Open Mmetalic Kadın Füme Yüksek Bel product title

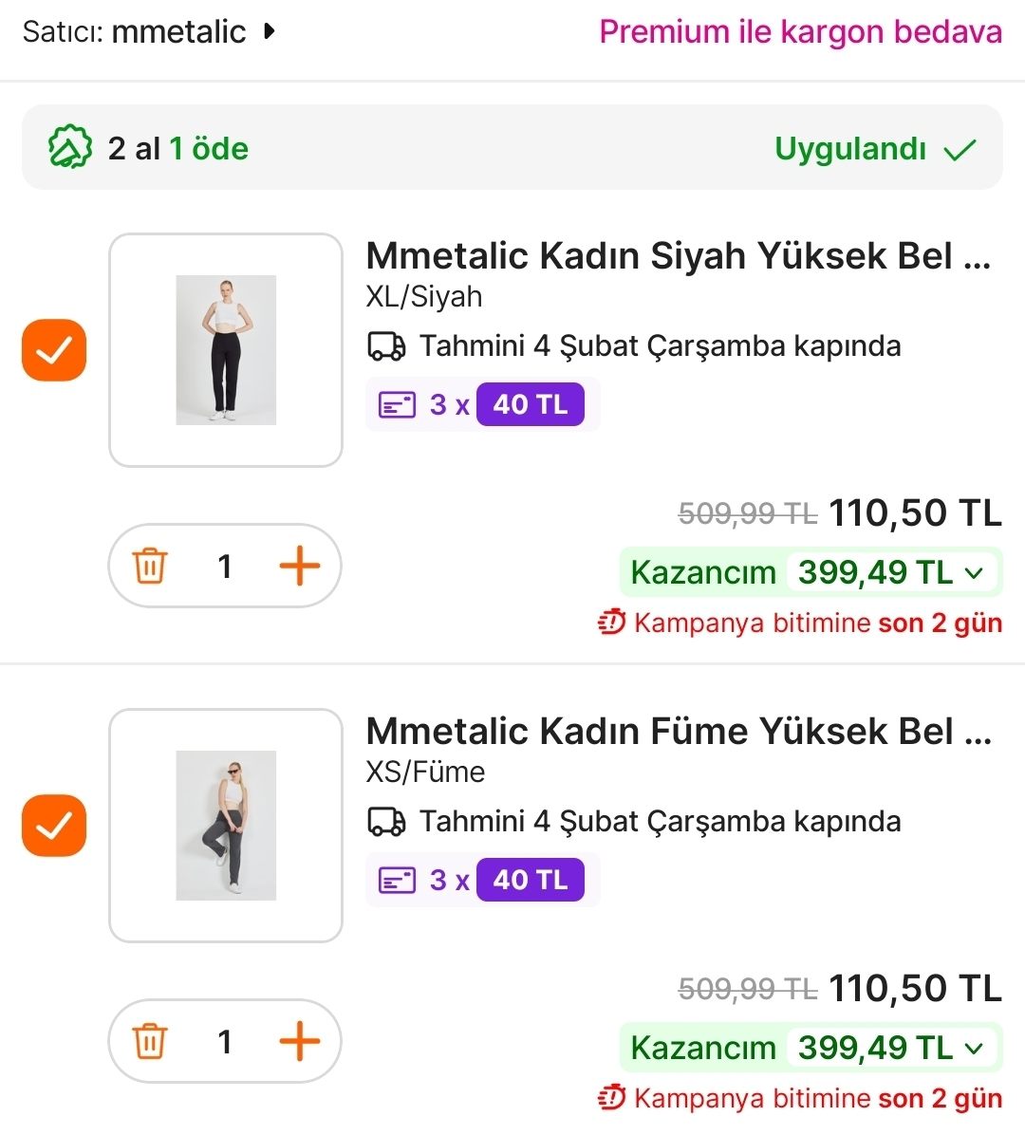click(678, 732)
